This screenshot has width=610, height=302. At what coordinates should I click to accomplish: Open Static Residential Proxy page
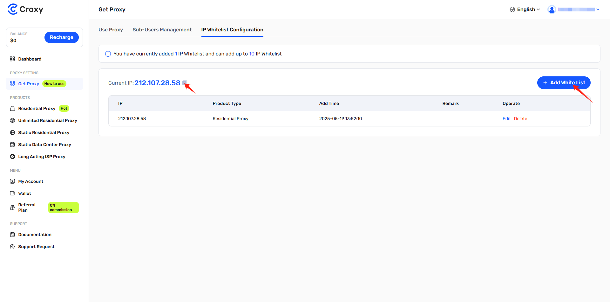pyautogui.click(x=44, y=132)
